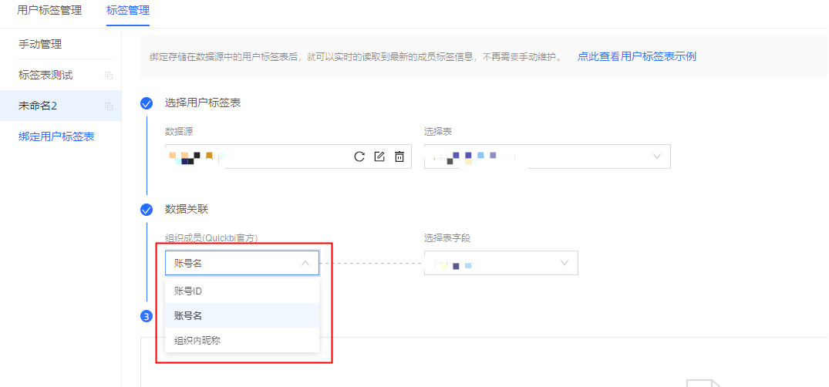Select the 标签表测试 entry in the sidebar
Image resolution: width=829 pixels, height=387 pixels.
45,76
